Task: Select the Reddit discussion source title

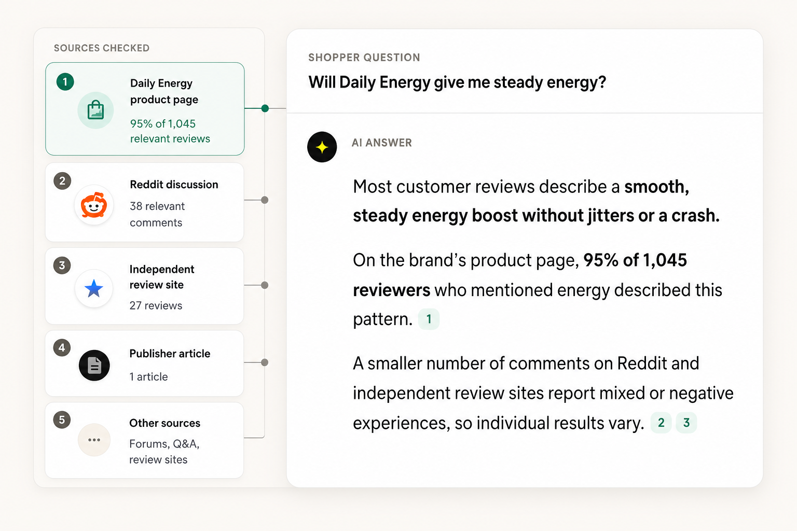Action: 174,185
